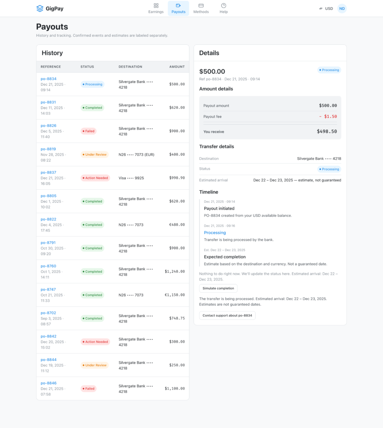The image size is (383, 428).
Task: Open payout po-8819 link
Action: (49, 149)
